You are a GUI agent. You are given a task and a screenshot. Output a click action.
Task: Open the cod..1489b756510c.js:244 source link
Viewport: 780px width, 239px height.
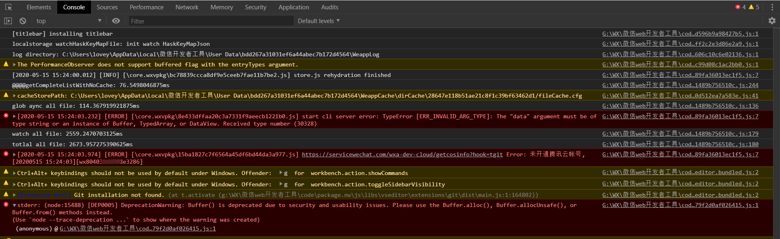click(x=680, y=85)
